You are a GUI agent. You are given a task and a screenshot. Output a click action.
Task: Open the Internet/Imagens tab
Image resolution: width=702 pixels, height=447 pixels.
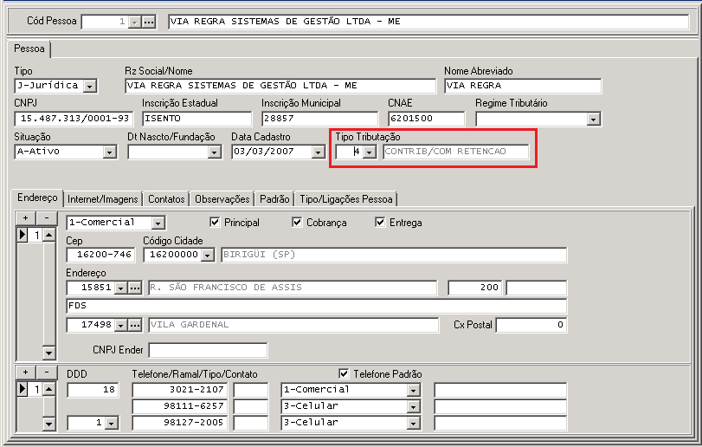(x=102, y=198)
